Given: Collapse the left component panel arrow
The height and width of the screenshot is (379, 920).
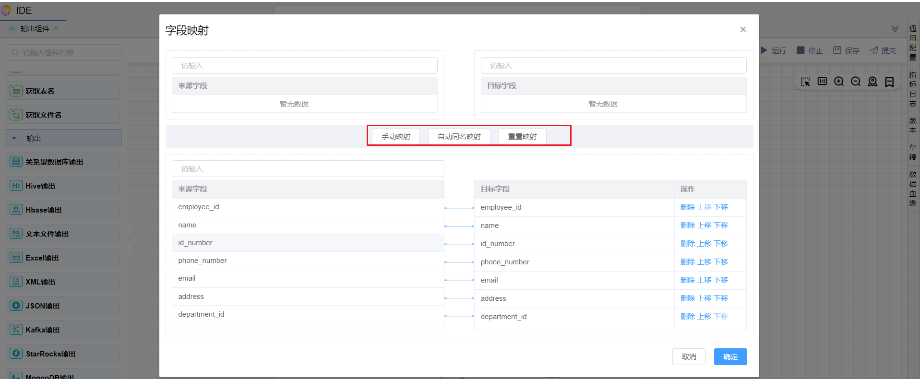Looking at the screenshot, I should coord(130,239).
